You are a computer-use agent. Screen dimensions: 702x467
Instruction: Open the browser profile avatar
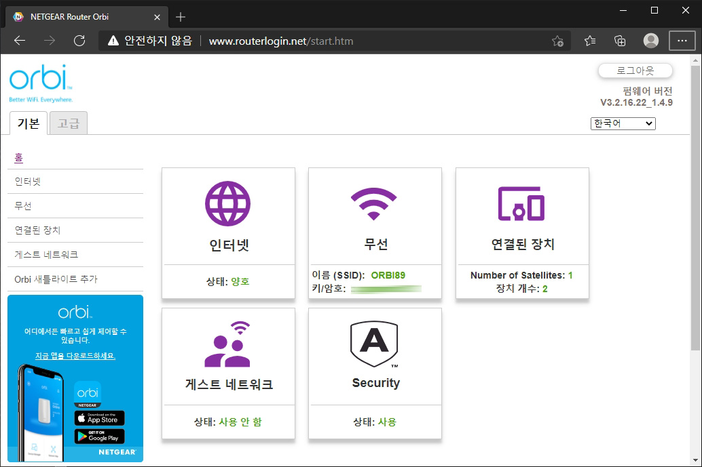[650, 41]
